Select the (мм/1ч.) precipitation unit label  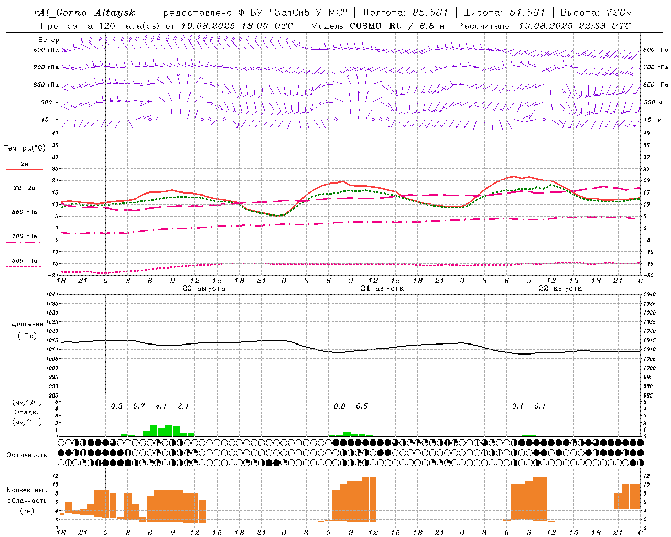coord(27,422)
